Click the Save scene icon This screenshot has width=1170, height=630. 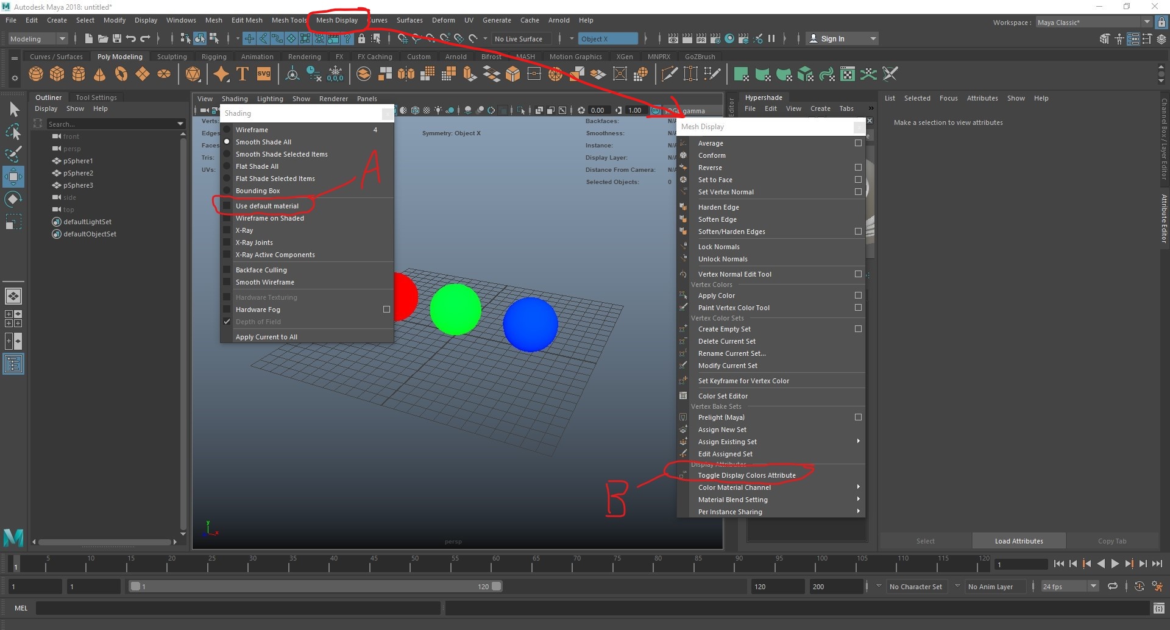coord(116,38)
